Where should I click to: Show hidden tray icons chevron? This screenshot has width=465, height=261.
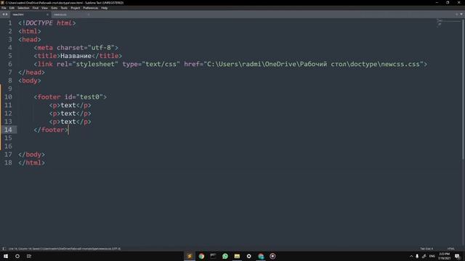click(x=411, y=256)
